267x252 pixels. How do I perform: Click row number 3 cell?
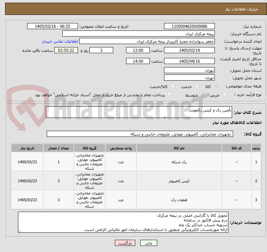pos(256,200)
